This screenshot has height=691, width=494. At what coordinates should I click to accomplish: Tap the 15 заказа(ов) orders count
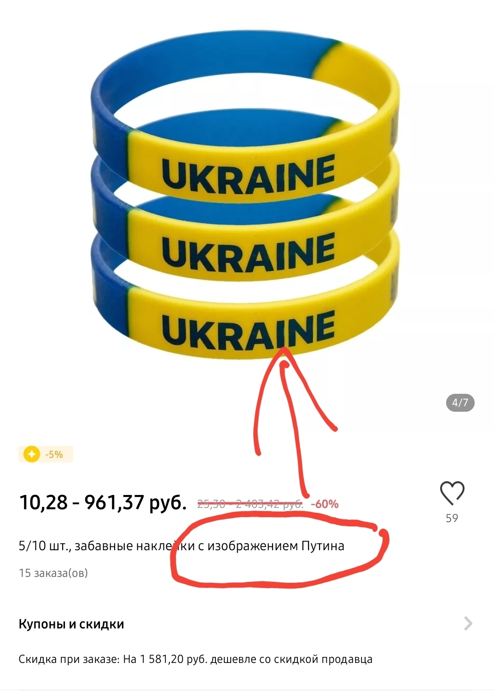pyautogui.click(x=53, y=573)
